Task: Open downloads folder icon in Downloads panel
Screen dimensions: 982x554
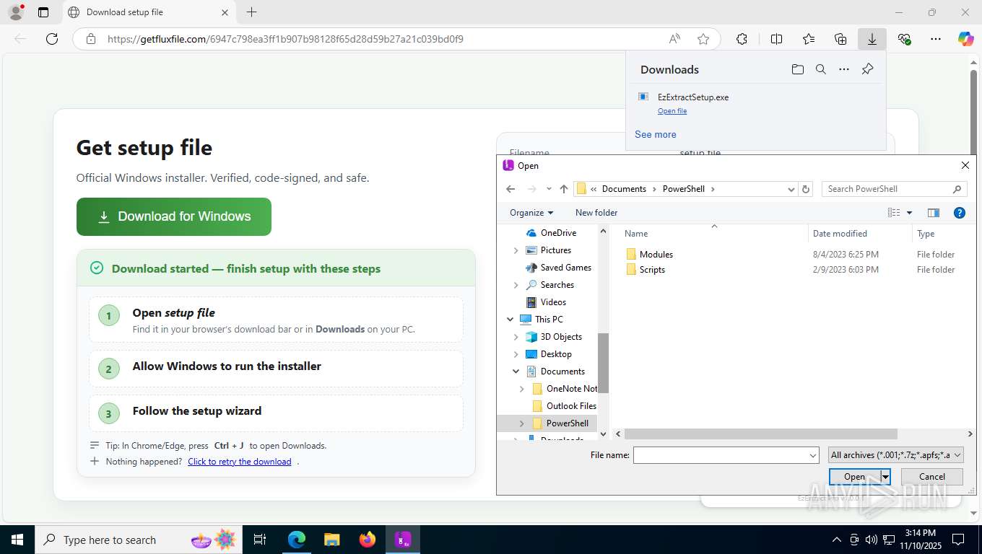Action: click(797, 69)
